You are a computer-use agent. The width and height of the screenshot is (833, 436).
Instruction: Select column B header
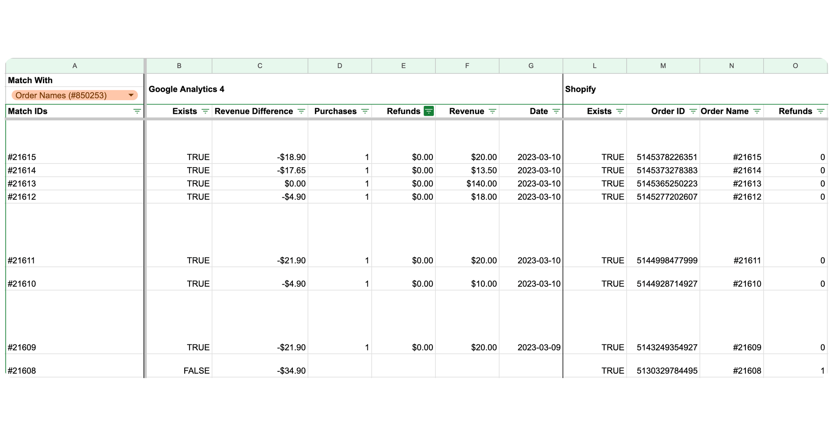[x=179, y=66]
